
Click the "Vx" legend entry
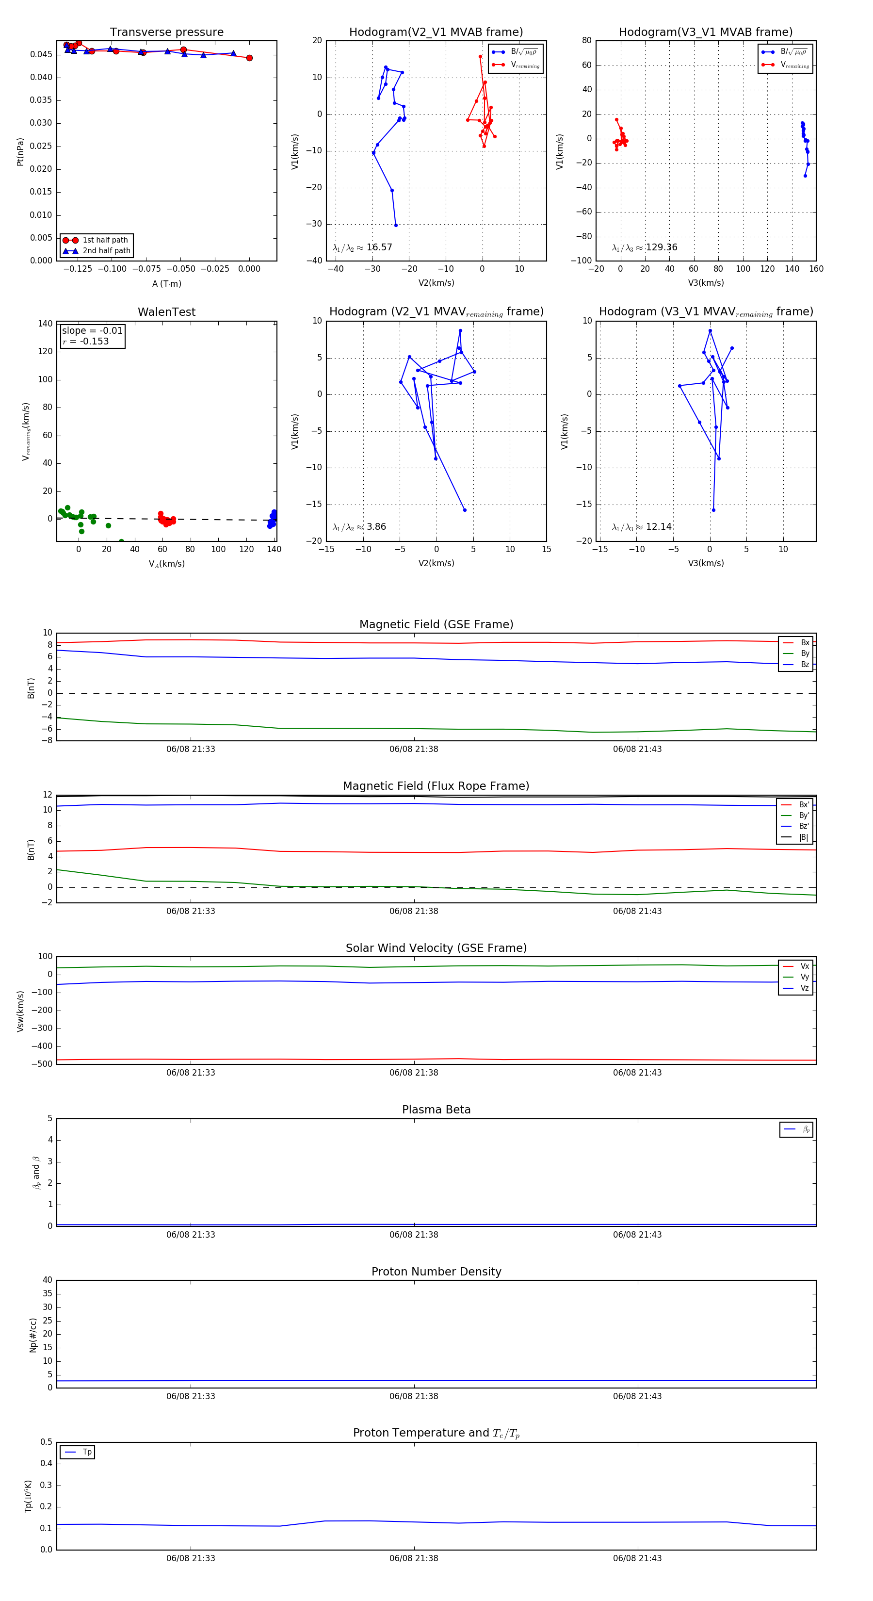point(796,966)
